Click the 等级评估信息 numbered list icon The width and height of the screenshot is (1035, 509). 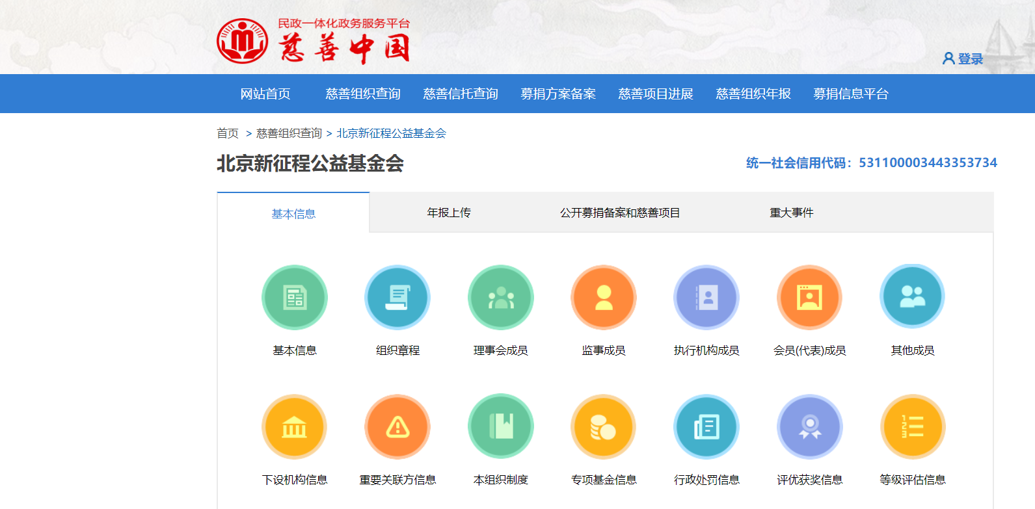click(x=912, y=427)
